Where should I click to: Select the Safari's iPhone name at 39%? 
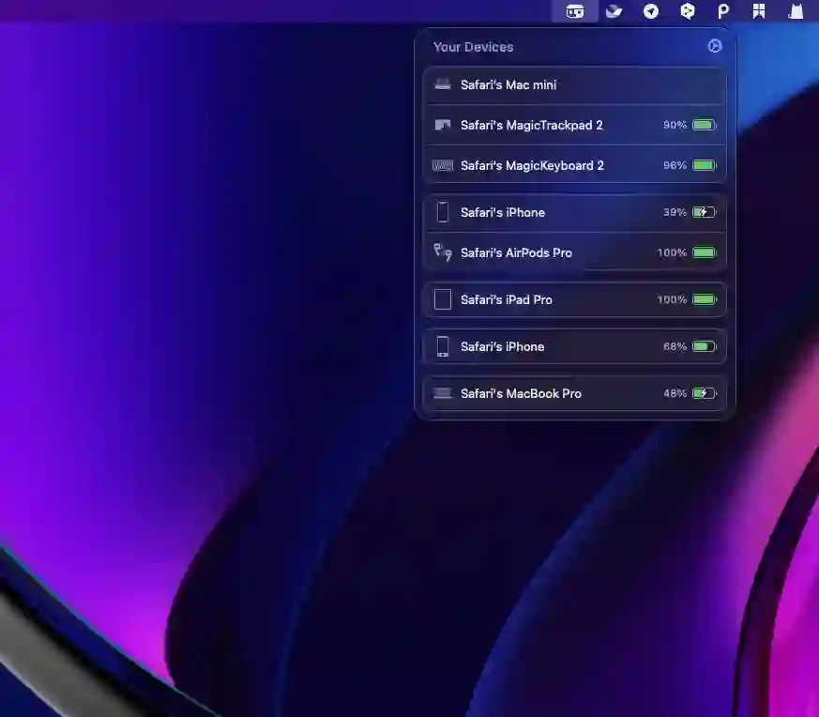coord(503,212)
